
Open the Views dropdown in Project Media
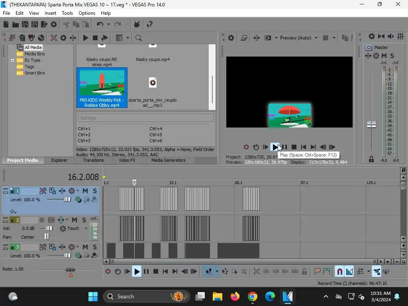(x=127, y=38)
